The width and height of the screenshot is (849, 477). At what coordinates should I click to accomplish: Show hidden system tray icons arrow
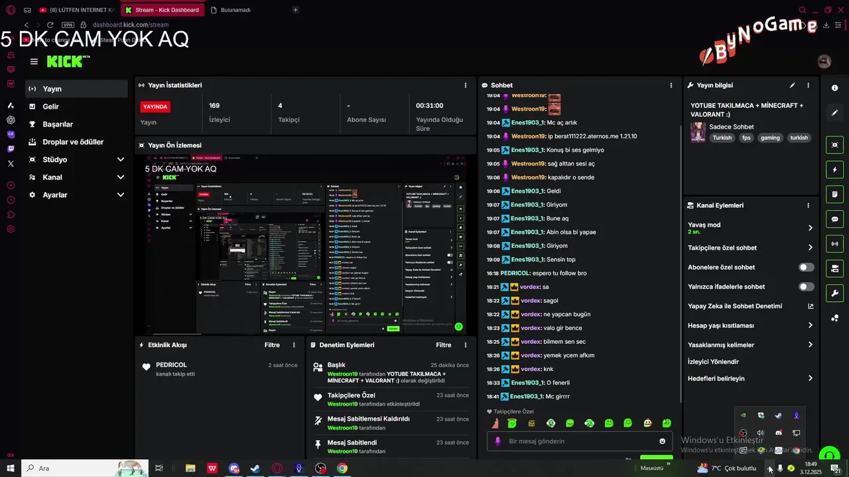coord(769,468)
